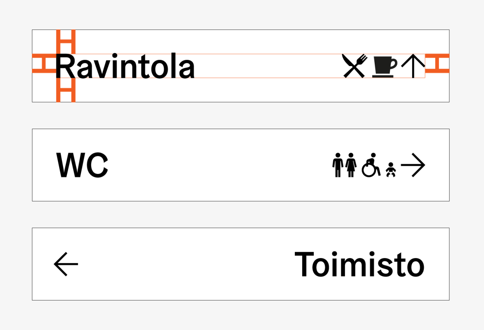Click the baby changing icon
484x330 pixels.
[x=390, y=169]
